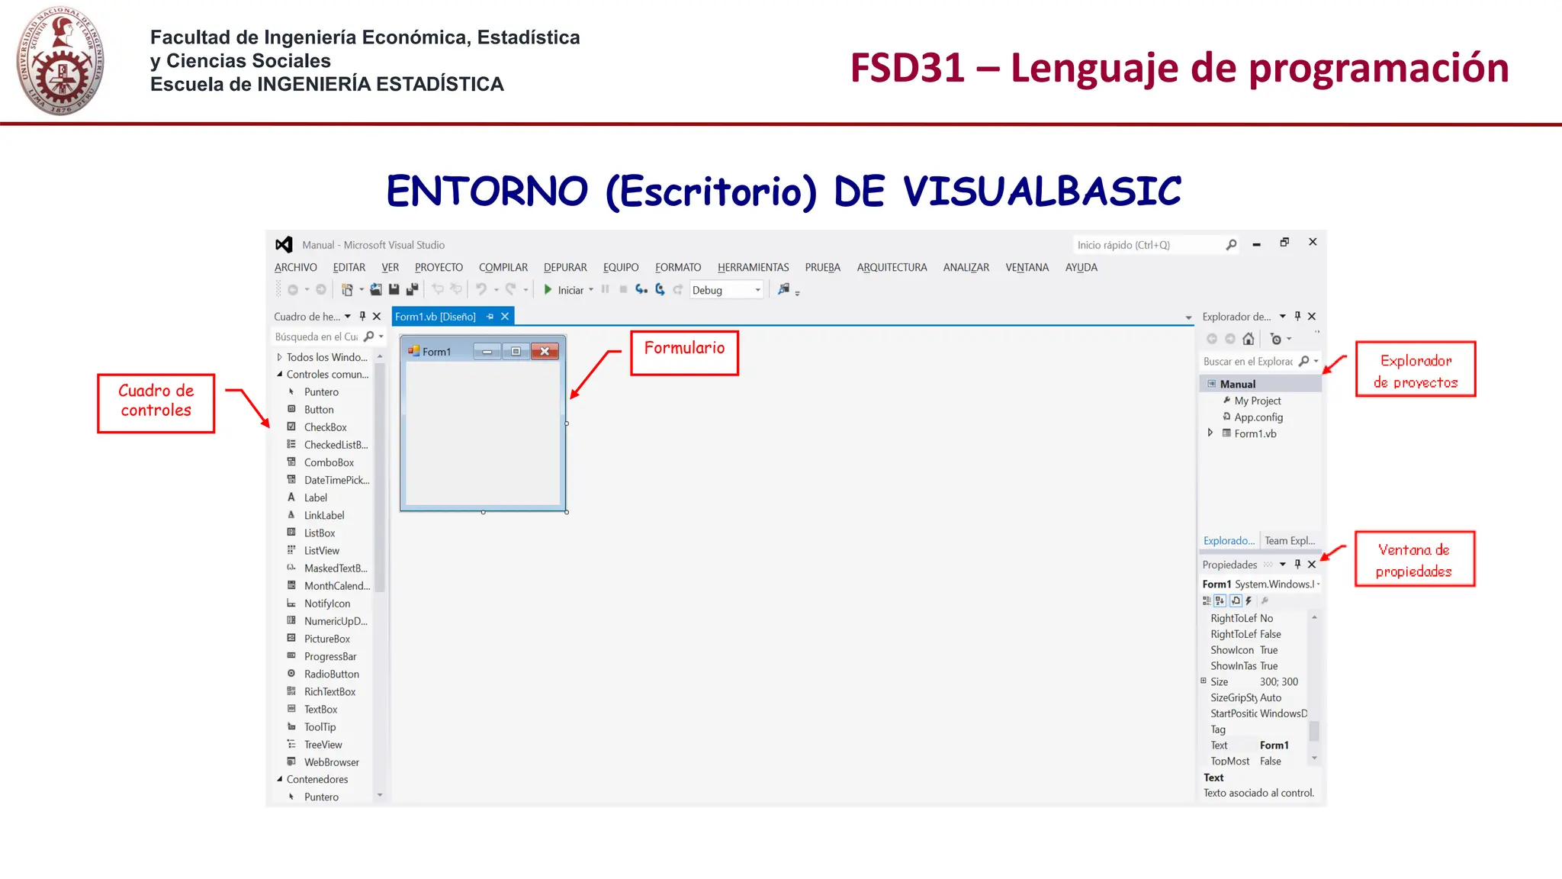Screen dimensions: 1562x879
Task: Click the Redo arrow icon
Action: coord(511,290)
